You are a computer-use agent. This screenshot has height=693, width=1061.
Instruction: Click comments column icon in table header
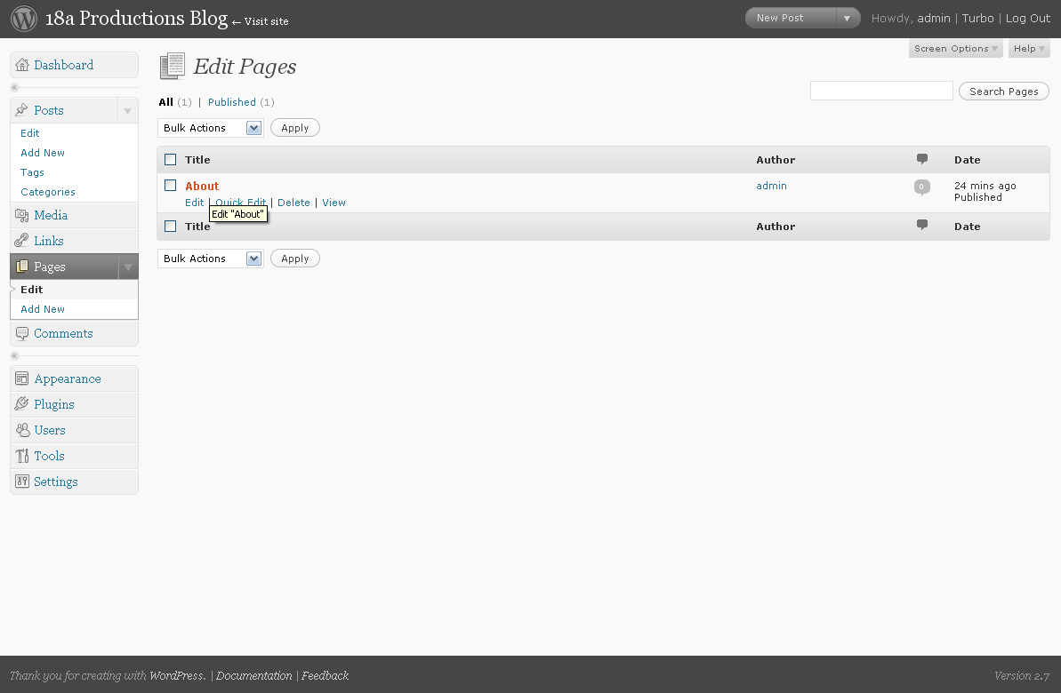point(921,159)
